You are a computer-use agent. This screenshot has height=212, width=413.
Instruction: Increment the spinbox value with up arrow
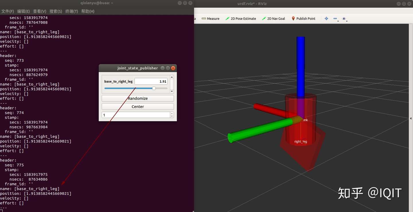pyautogui.click(x=172, y=114)
